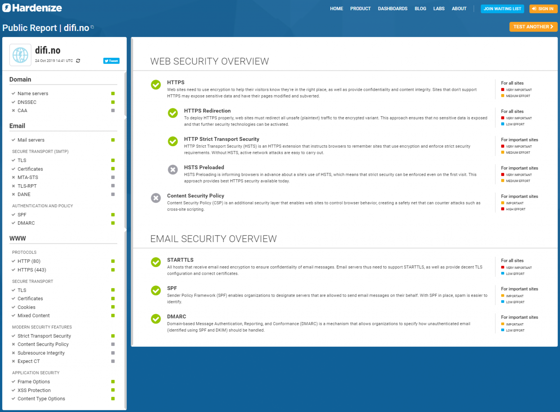This screenshot has height=412, width=560.
Task: Open ABOUT in top navigation
Action: [x=459, y=9]
